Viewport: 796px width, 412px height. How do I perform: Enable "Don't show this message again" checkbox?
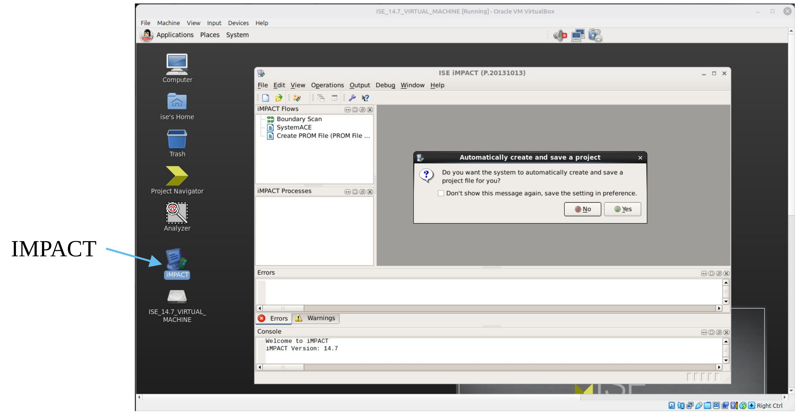441,193
